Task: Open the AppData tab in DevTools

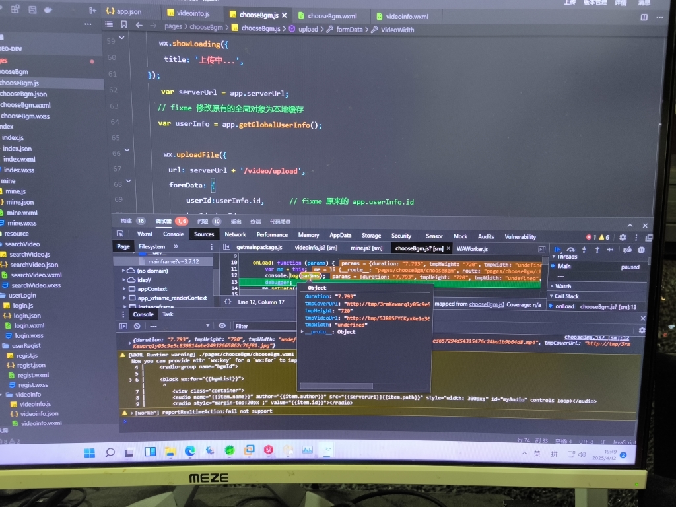Action: [340, 236]
